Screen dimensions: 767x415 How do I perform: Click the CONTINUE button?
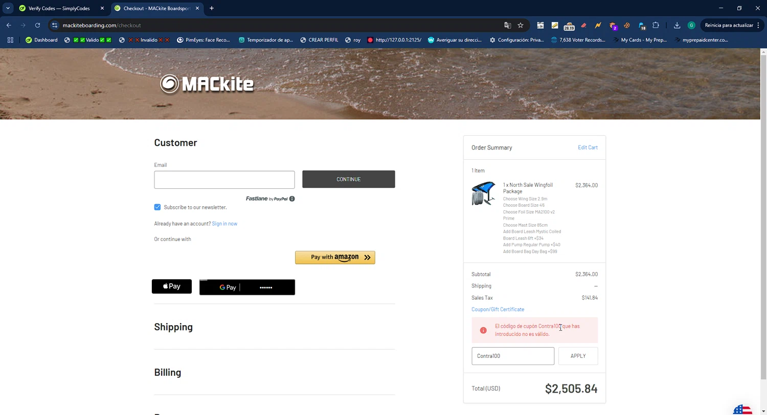(x=349, y=179)
